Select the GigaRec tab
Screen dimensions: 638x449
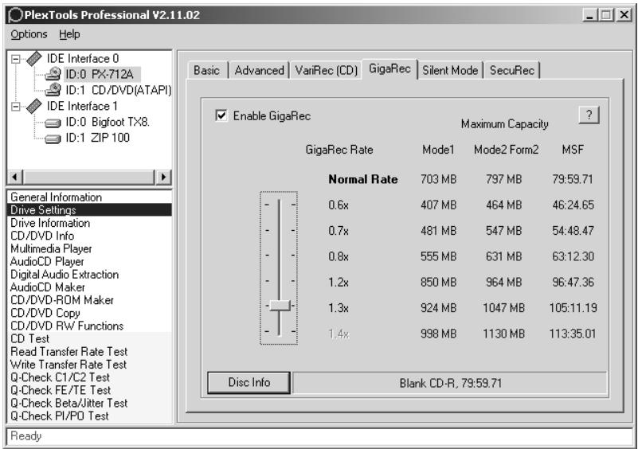coord(389,68)
